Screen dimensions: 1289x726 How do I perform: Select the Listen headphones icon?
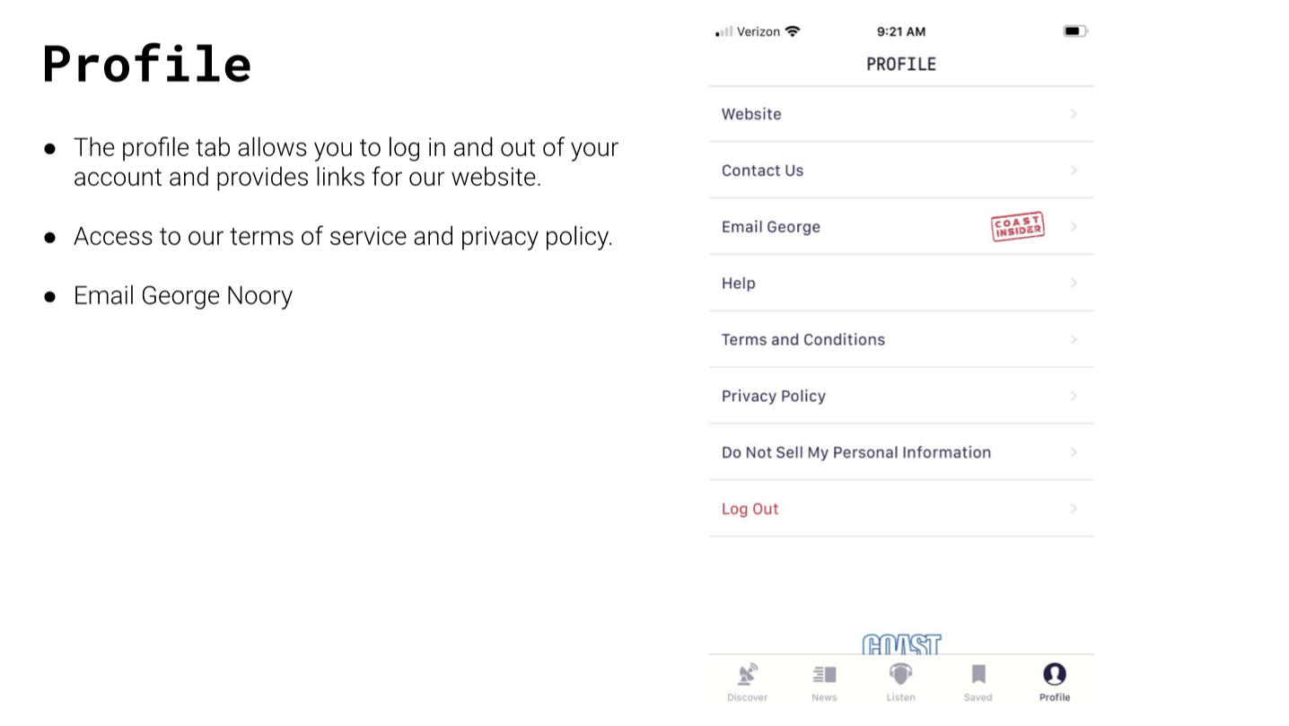point(900,674)
